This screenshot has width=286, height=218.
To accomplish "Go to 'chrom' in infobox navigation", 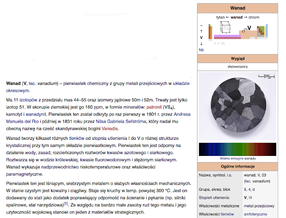I will 254,17.
